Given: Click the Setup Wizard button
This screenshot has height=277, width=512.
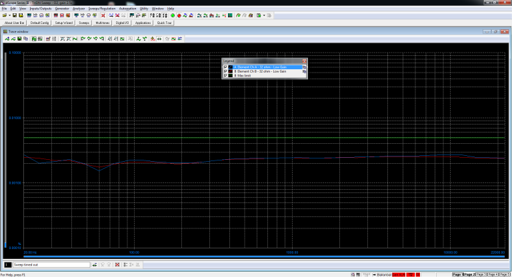Looking at the screenshot, I should [x=64, y=23].
